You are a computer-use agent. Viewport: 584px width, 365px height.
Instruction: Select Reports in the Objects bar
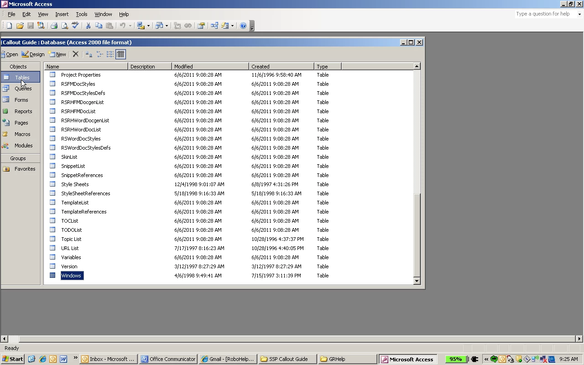click(x=21, y=111)
